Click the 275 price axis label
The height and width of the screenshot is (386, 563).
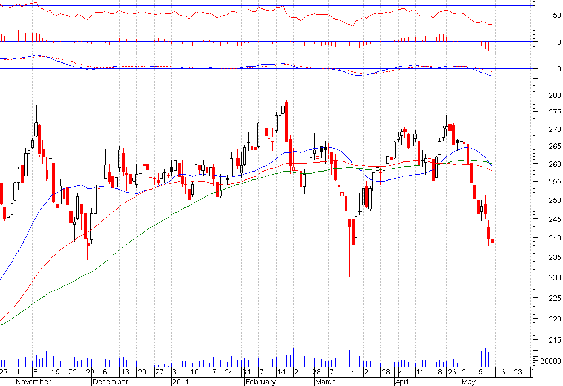[x=555, y=112]
